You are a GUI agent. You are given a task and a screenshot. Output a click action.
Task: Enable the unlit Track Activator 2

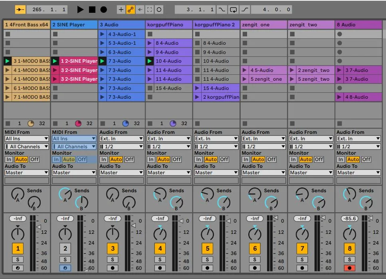pos(65,249)
